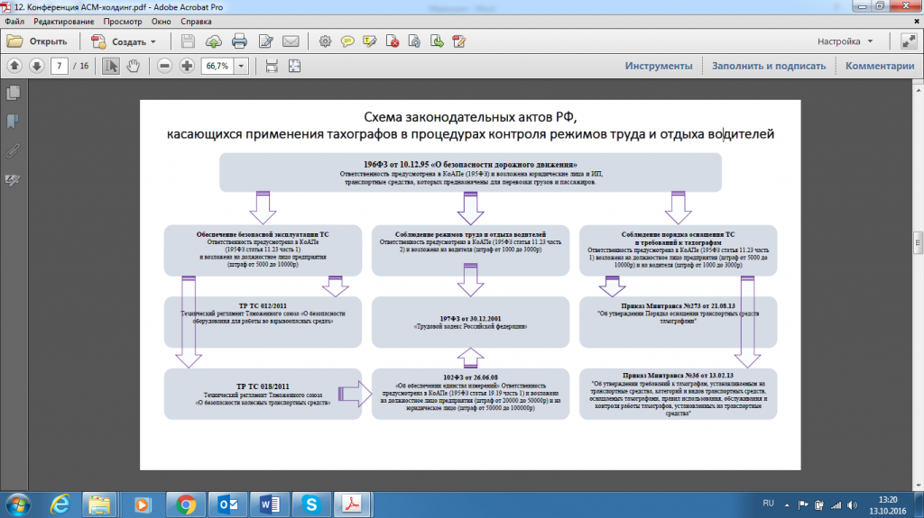This screenshot has width=924, height=518.
Task: Toggle read mode expand icon
Action: (909, 41)
